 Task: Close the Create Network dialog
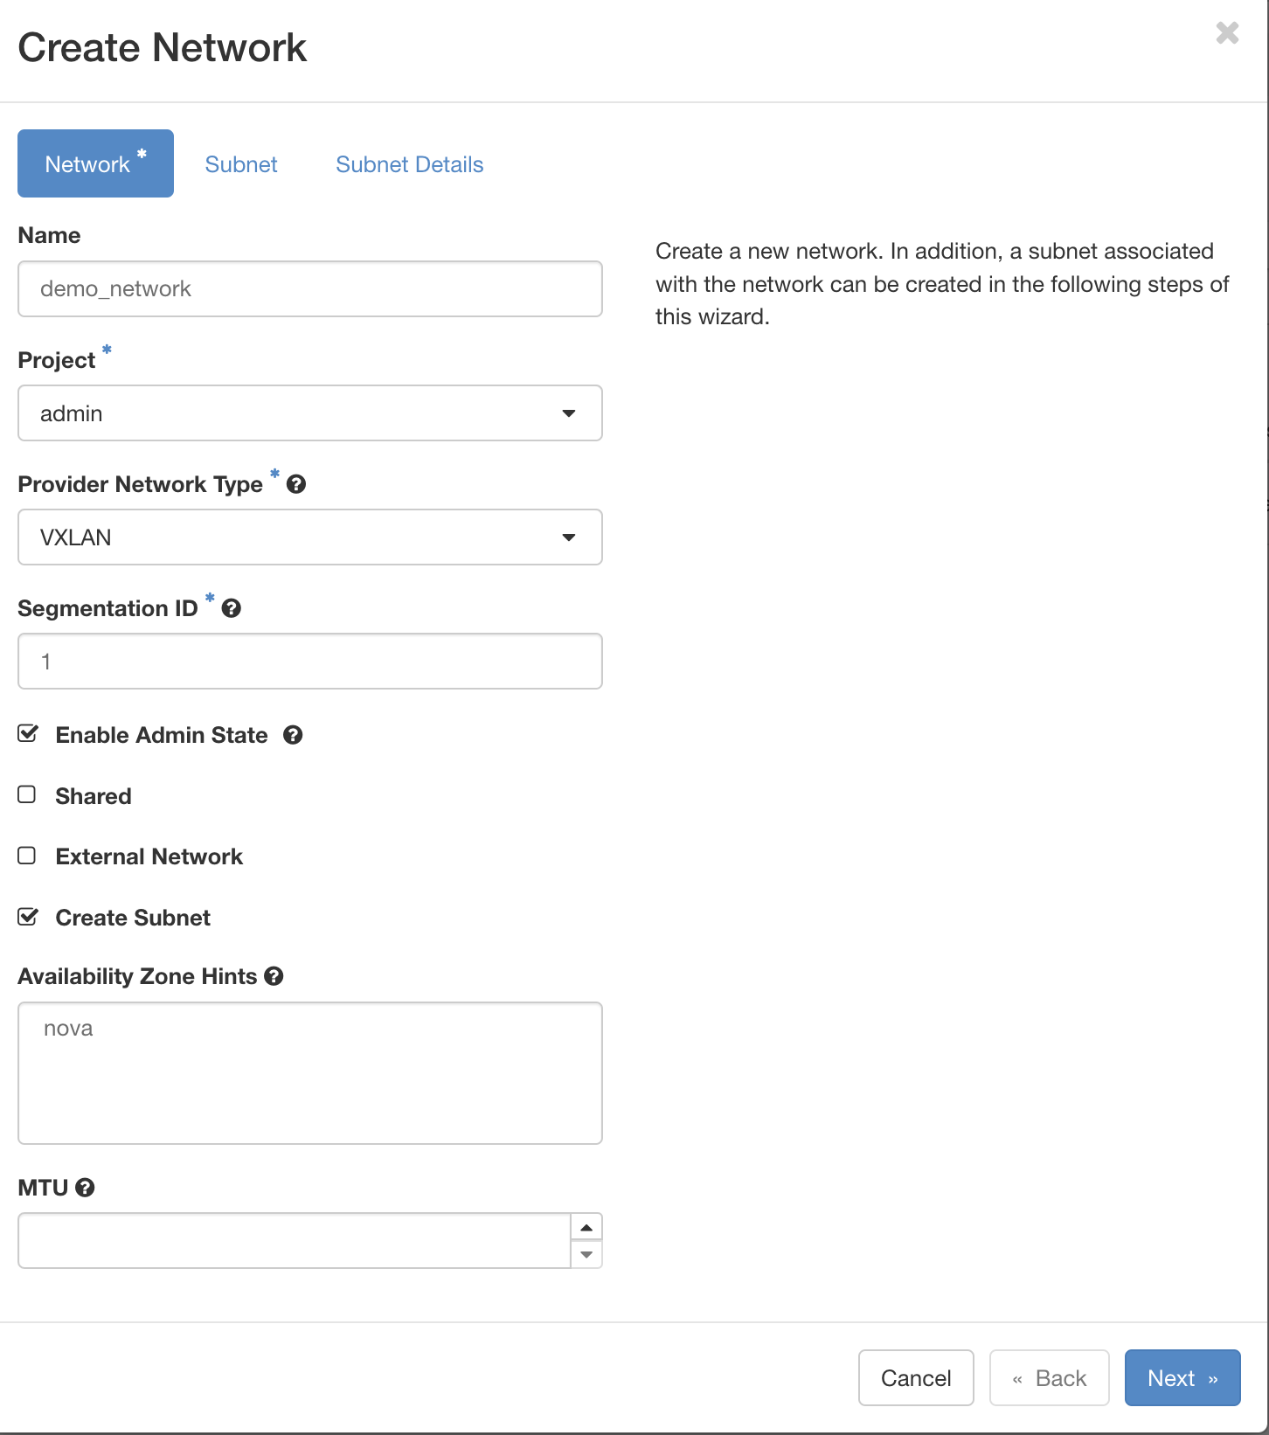click(x=1227, y=33)
